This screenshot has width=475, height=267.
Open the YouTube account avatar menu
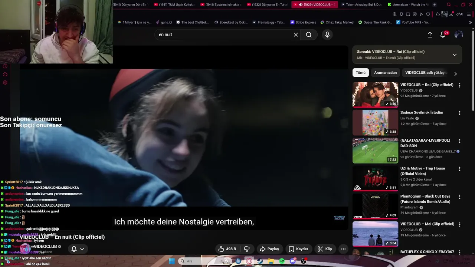pos(459,34)
